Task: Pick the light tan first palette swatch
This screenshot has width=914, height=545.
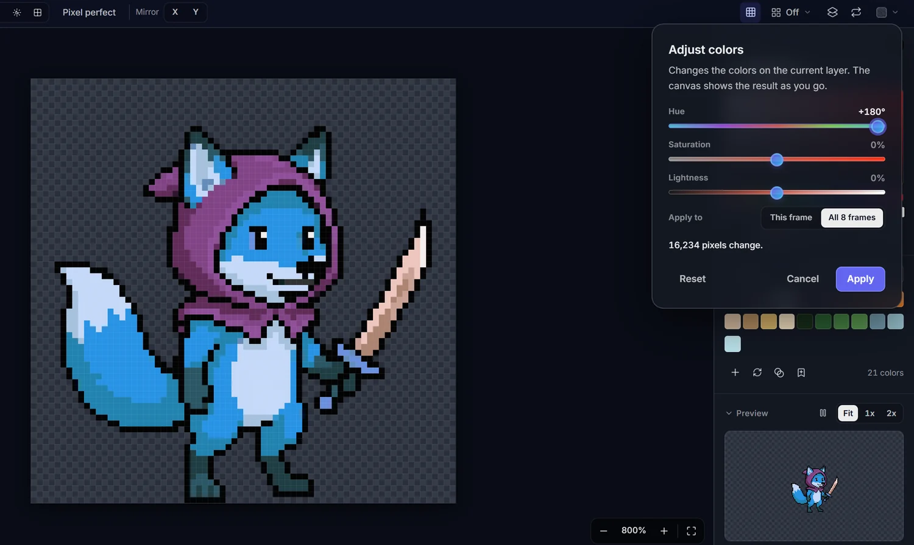Action: pyautogui.click(x=732, y=322)
